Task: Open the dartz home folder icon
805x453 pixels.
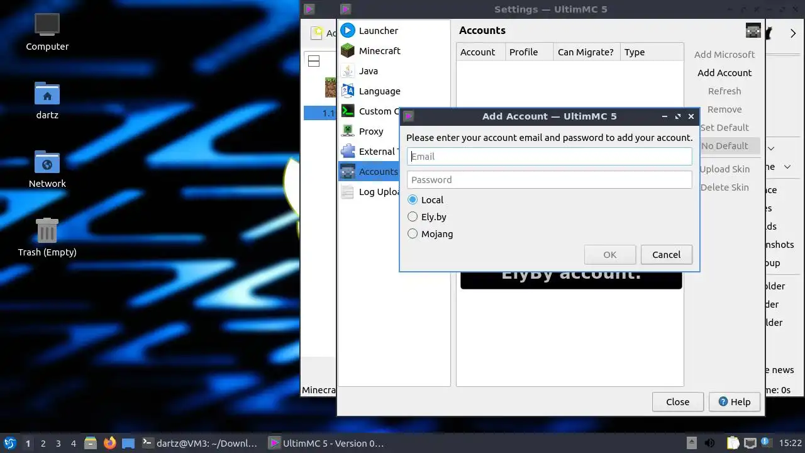Action: click(x=47, y=101)
